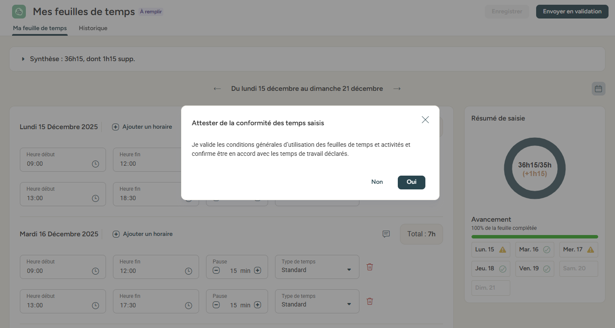Viewport: 615px width, 328px height.
Task: Click Oui to confirm conformity
Action: tap(411, 182)
